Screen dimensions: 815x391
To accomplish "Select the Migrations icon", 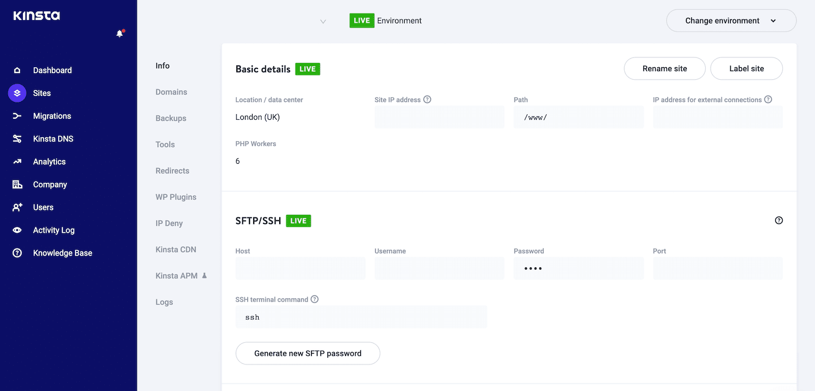I will click(17, 116).
